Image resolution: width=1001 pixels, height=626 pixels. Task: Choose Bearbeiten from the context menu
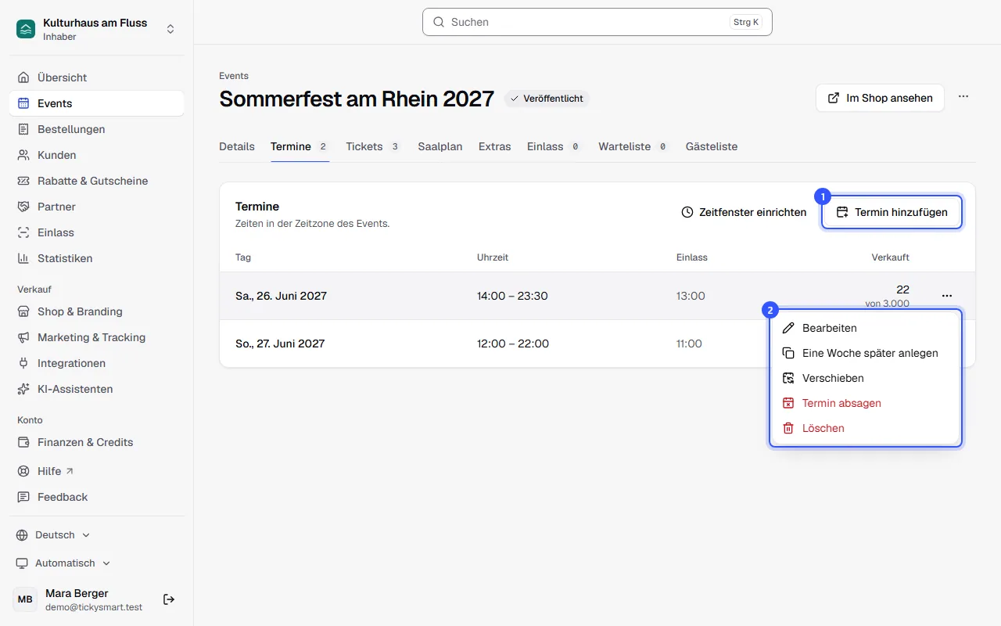tap(866, 328)
